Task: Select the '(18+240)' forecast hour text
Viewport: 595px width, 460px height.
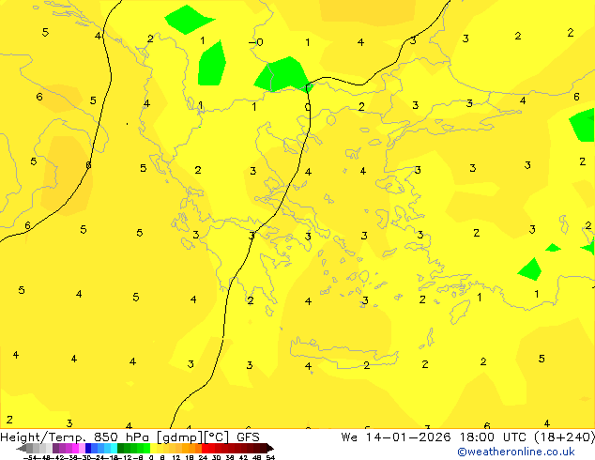Action: pos(565,437)
